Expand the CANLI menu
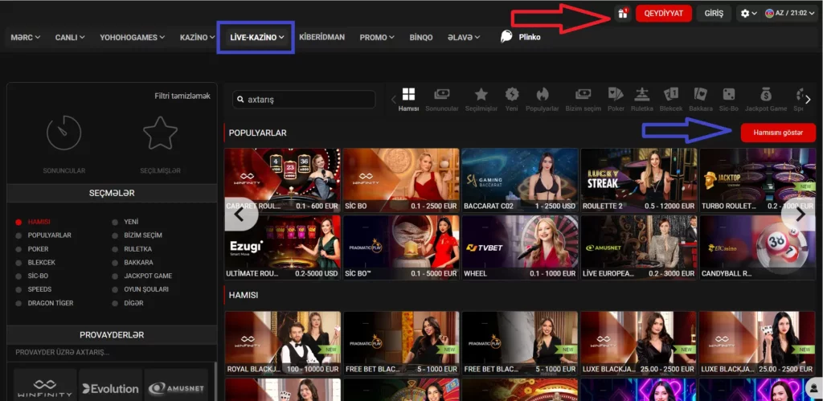The image size is (823, 401). point(70,37)
